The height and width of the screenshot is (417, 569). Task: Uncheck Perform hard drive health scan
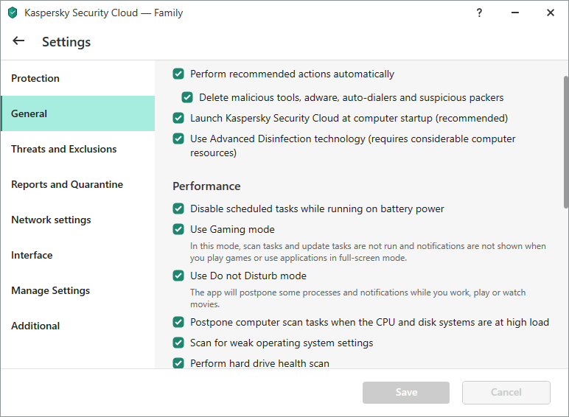click(178, 363)
